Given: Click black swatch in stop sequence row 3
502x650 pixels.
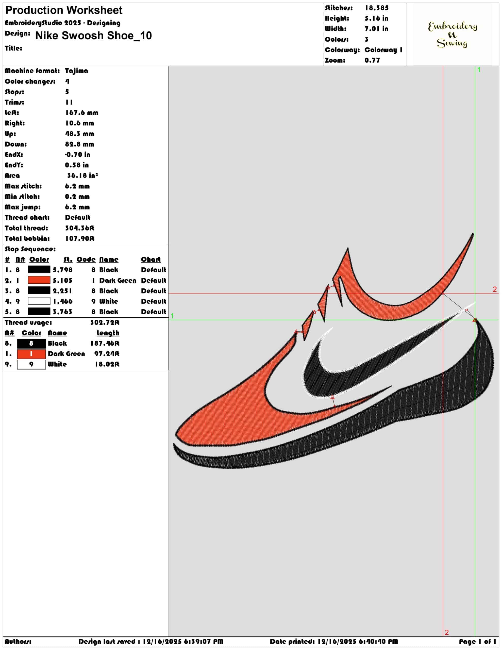Looking at the screenshot, I should [39, 290].
